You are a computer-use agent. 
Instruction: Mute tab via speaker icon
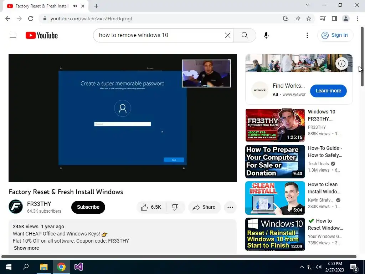(75, 6)
